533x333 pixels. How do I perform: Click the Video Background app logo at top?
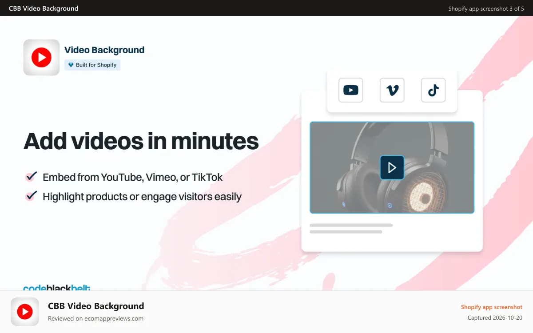click(x=41, y=57)
